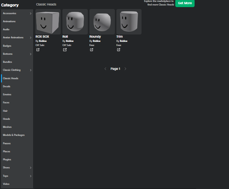Go to next page arrow
Screen dimensions: 229x189
pos(125,69)
